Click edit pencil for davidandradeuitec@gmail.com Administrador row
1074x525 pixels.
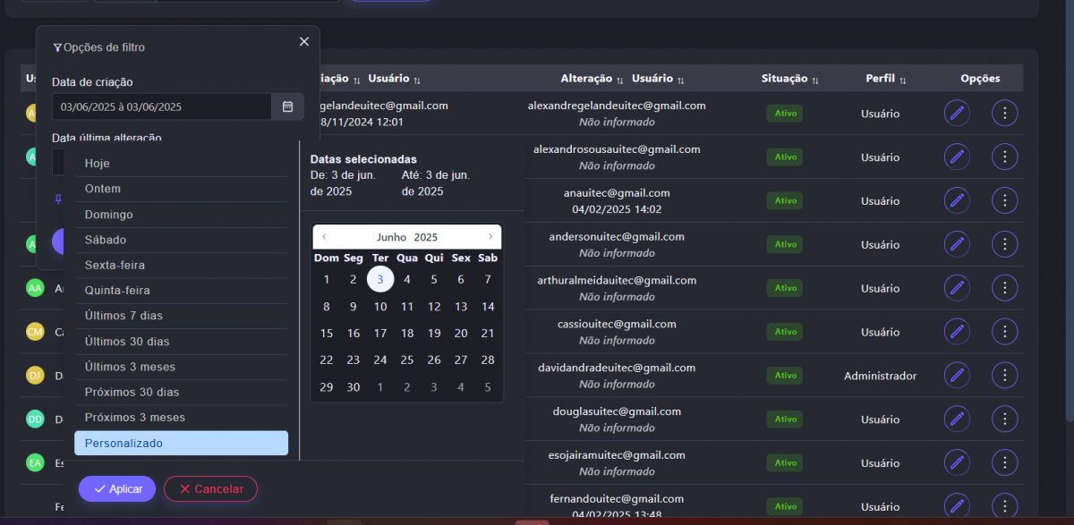[957, 376]
